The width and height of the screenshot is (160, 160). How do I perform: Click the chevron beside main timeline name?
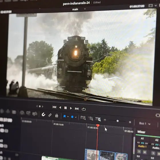click(x=85, y=9)
